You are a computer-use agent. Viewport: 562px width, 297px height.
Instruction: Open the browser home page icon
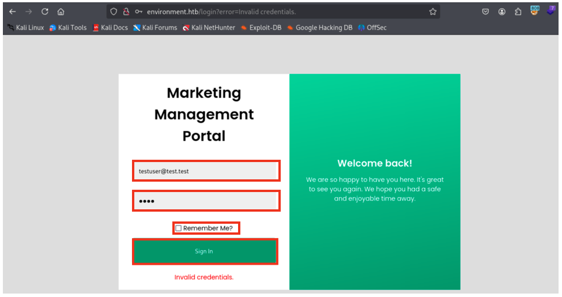click(x=61, y=12)
